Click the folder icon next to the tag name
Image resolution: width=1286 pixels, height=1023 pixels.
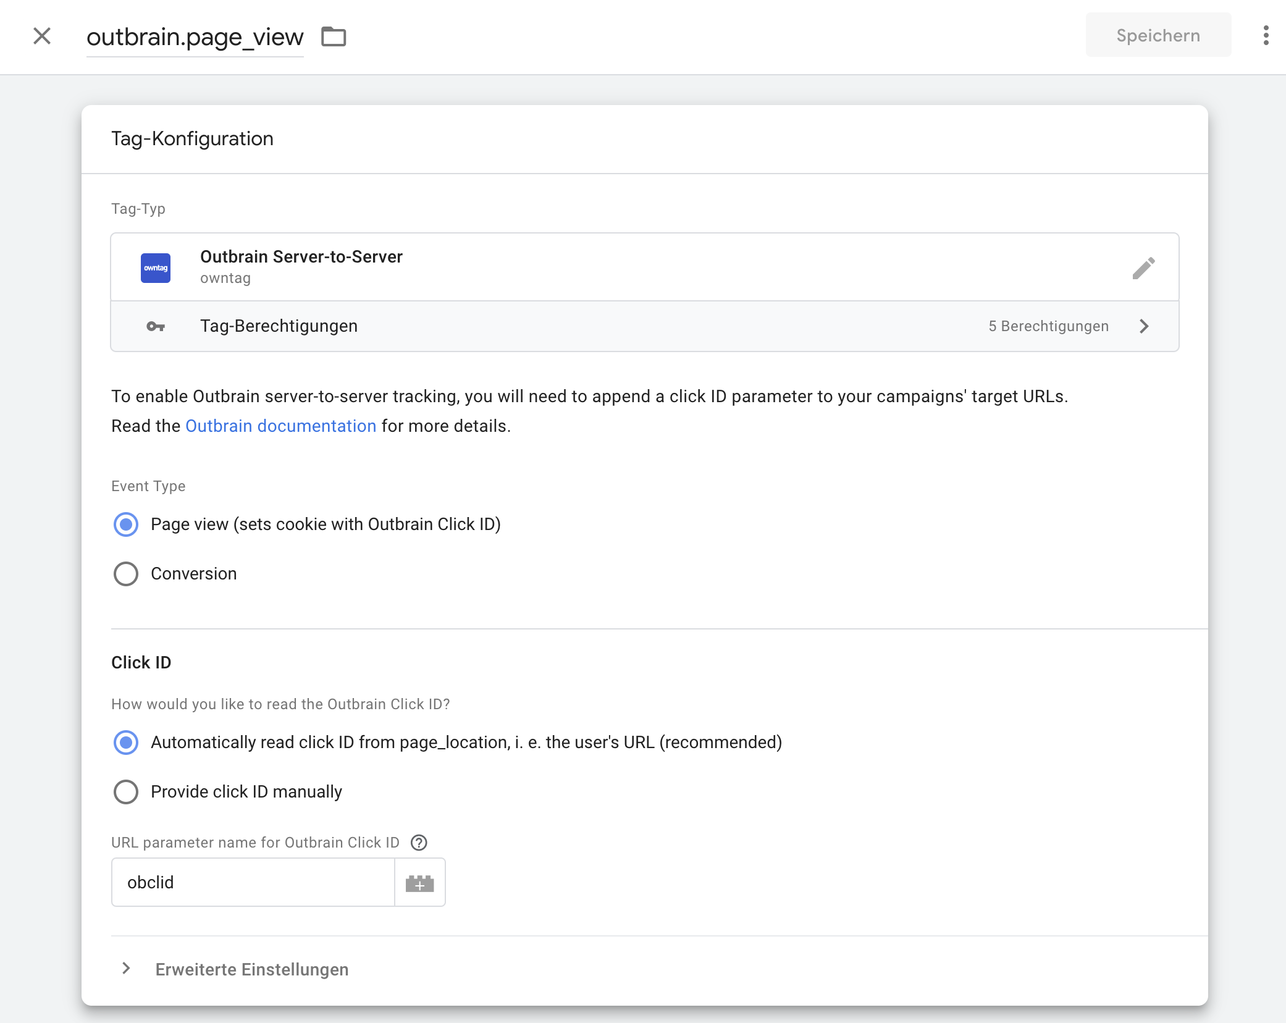point(334,37)
